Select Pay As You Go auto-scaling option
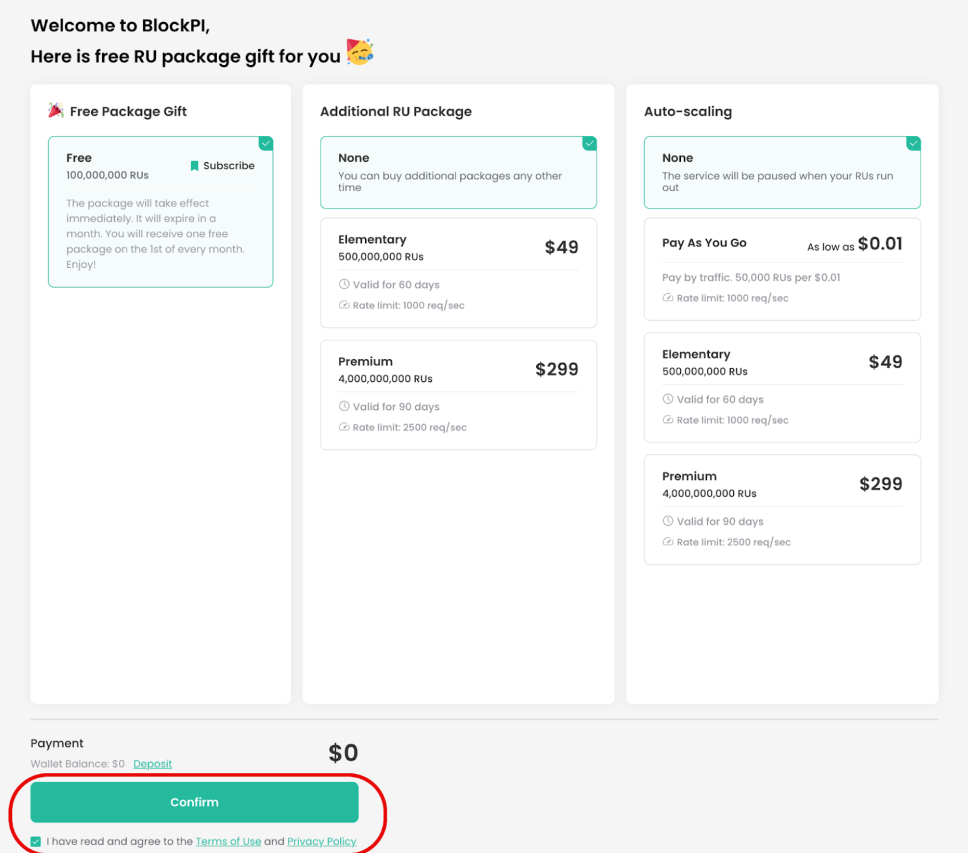The width and height of the screenshot is (968, 853). (782, 269)
